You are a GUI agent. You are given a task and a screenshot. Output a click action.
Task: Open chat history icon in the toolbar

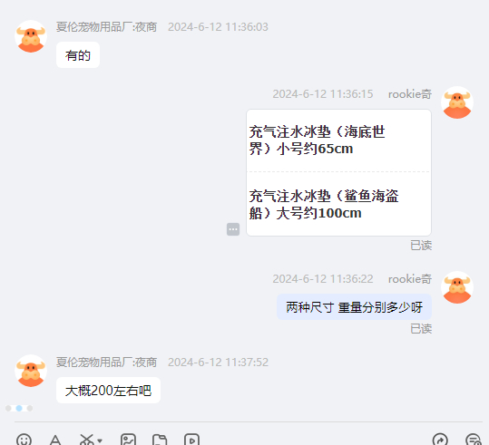tap(473, 440)
